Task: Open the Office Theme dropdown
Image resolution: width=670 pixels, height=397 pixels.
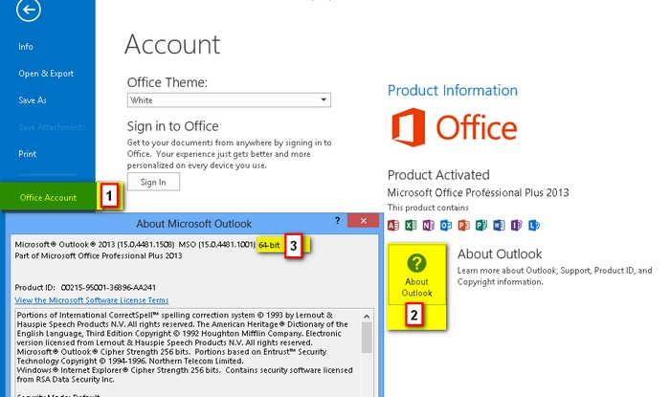Action: tap(229, 99)
